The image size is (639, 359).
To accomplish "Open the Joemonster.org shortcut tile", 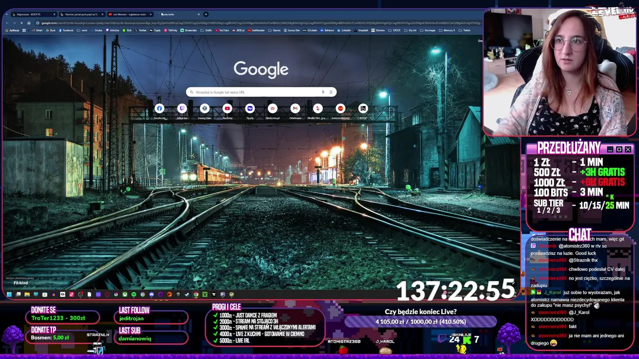I will (x=340, y=111).
